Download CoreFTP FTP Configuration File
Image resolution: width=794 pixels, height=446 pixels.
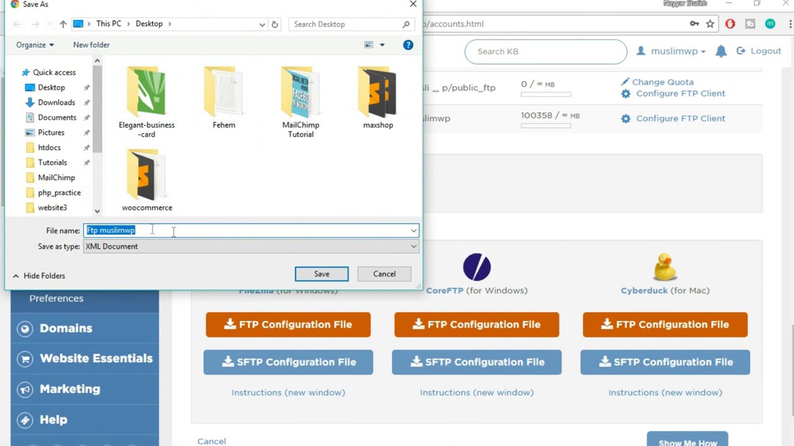(477, 325)
